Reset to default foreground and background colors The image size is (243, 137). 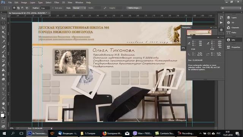2,112
